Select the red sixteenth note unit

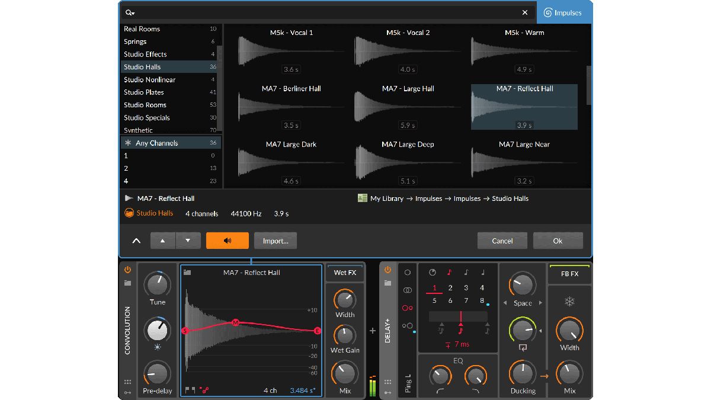point(449,273)
